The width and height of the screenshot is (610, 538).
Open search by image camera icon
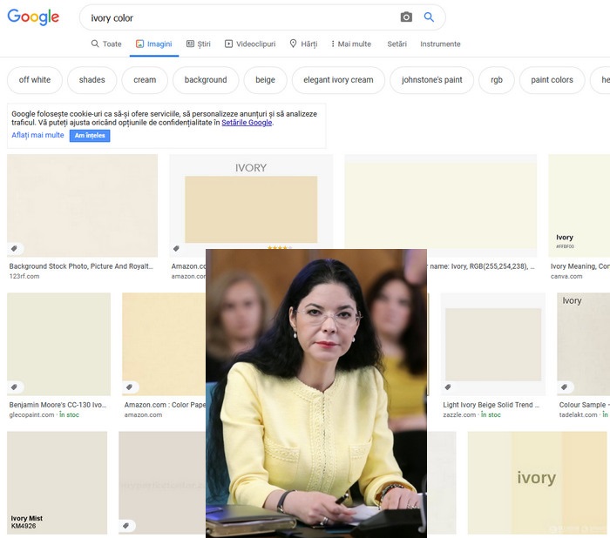[406, 17]
